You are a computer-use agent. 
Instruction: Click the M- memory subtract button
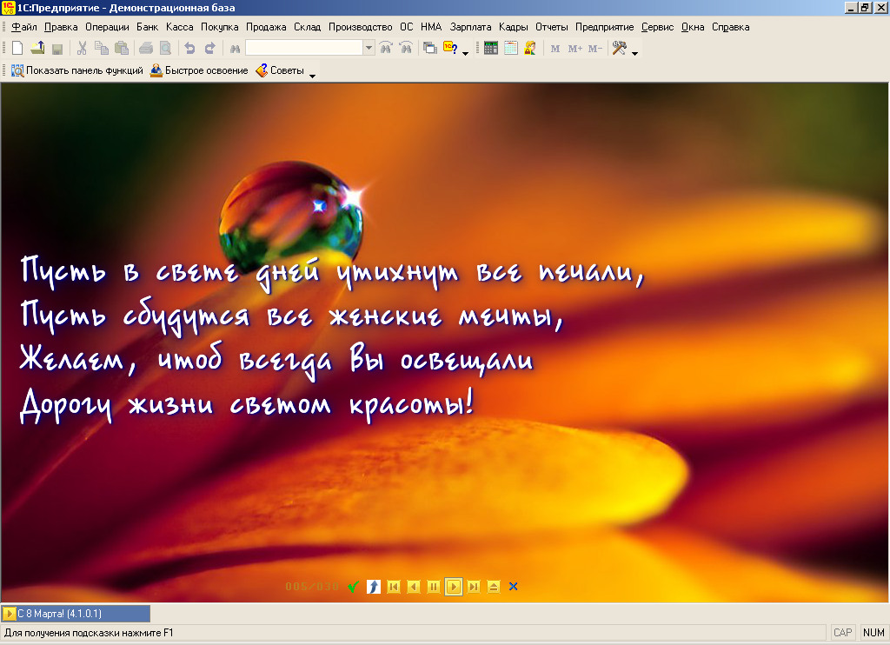594,49
